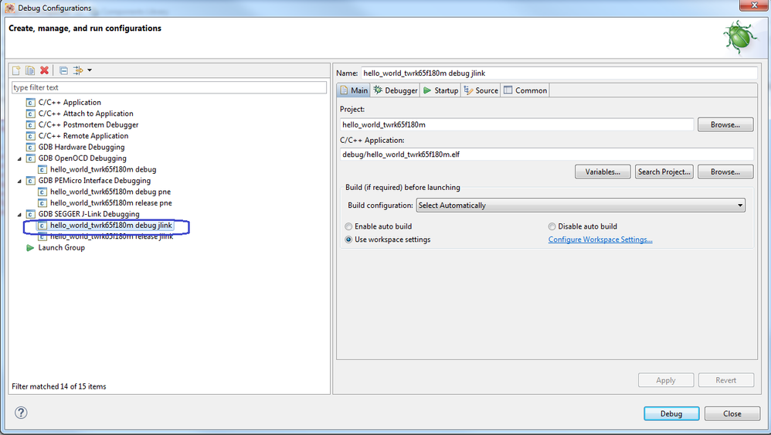Click the Apply button
The width and height of the screenshot is (771, 435).
[x=666, y=380]
